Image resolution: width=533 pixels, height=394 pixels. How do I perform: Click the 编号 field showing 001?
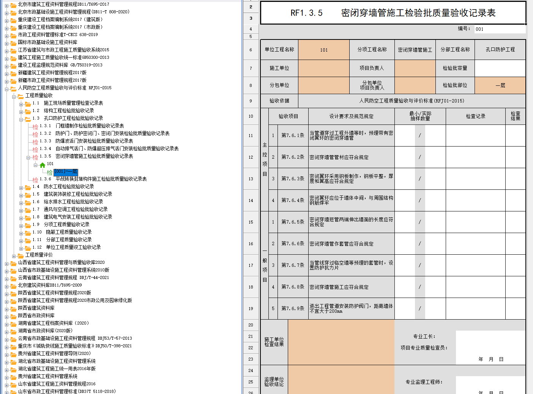[x=500, y=29]
